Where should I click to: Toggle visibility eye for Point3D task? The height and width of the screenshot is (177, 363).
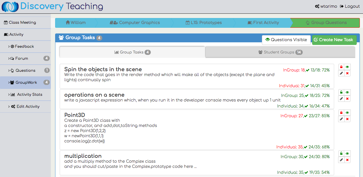[x=347, y=113]
